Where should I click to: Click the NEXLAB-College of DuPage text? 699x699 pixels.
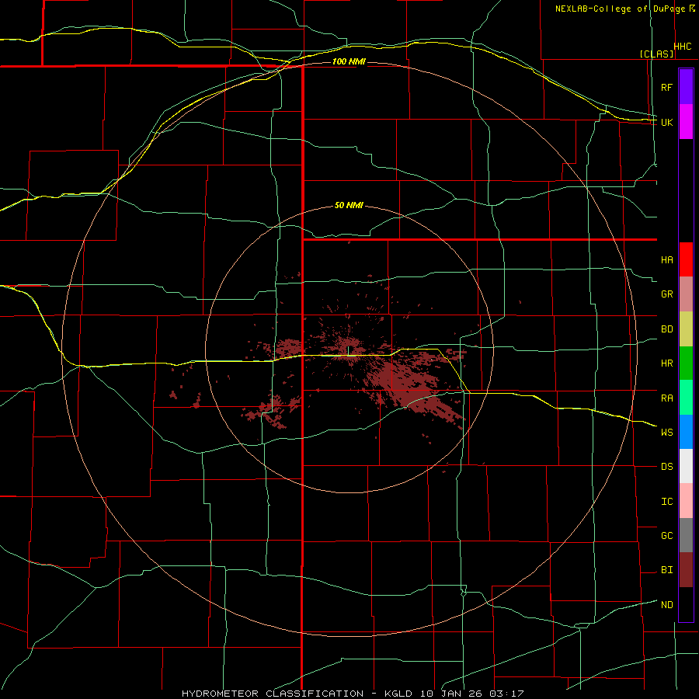(x=622, y=9)
